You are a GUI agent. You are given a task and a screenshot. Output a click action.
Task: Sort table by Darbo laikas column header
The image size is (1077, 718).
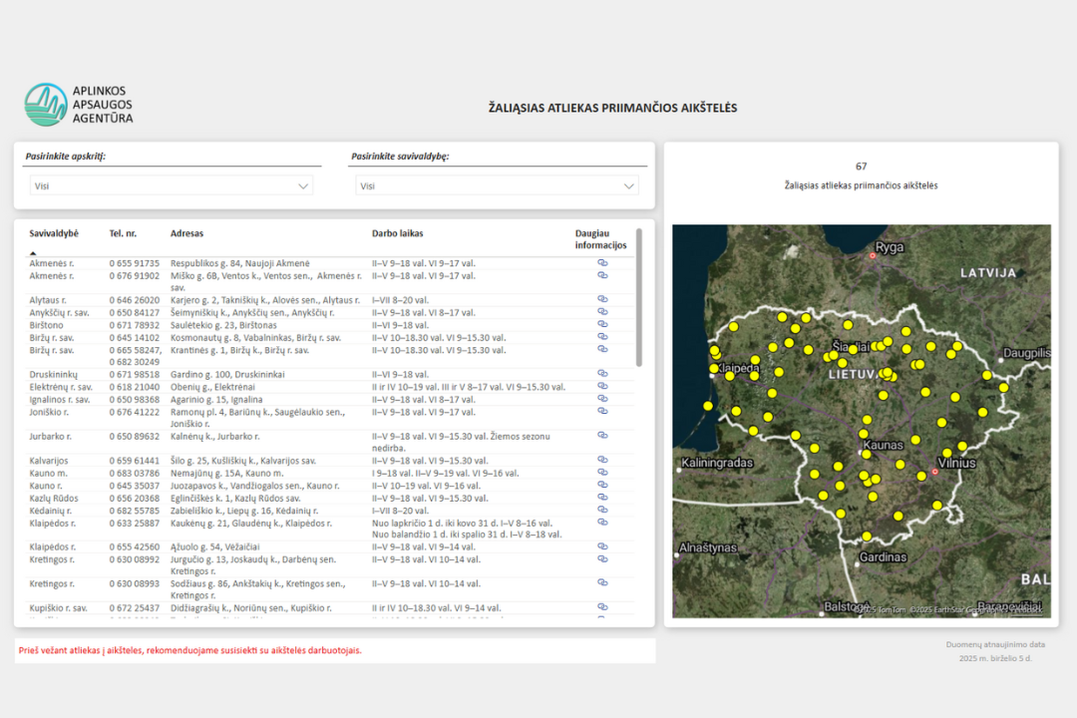click(397, 233)
